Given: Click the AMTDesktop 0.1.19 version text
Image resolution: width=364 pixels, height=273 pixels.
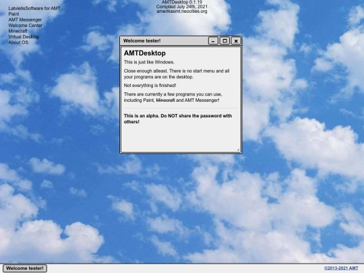Looking at the screenshot, I should point(182,2).
